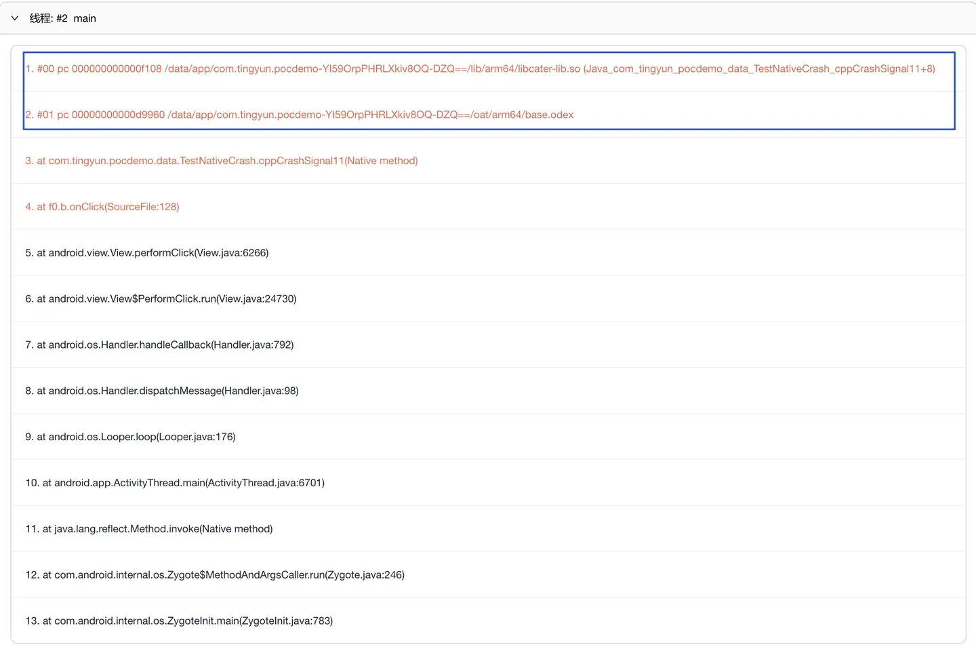Click the ZygoteInit.main(ZygoteInit.java:783) frame

point(179,622)
